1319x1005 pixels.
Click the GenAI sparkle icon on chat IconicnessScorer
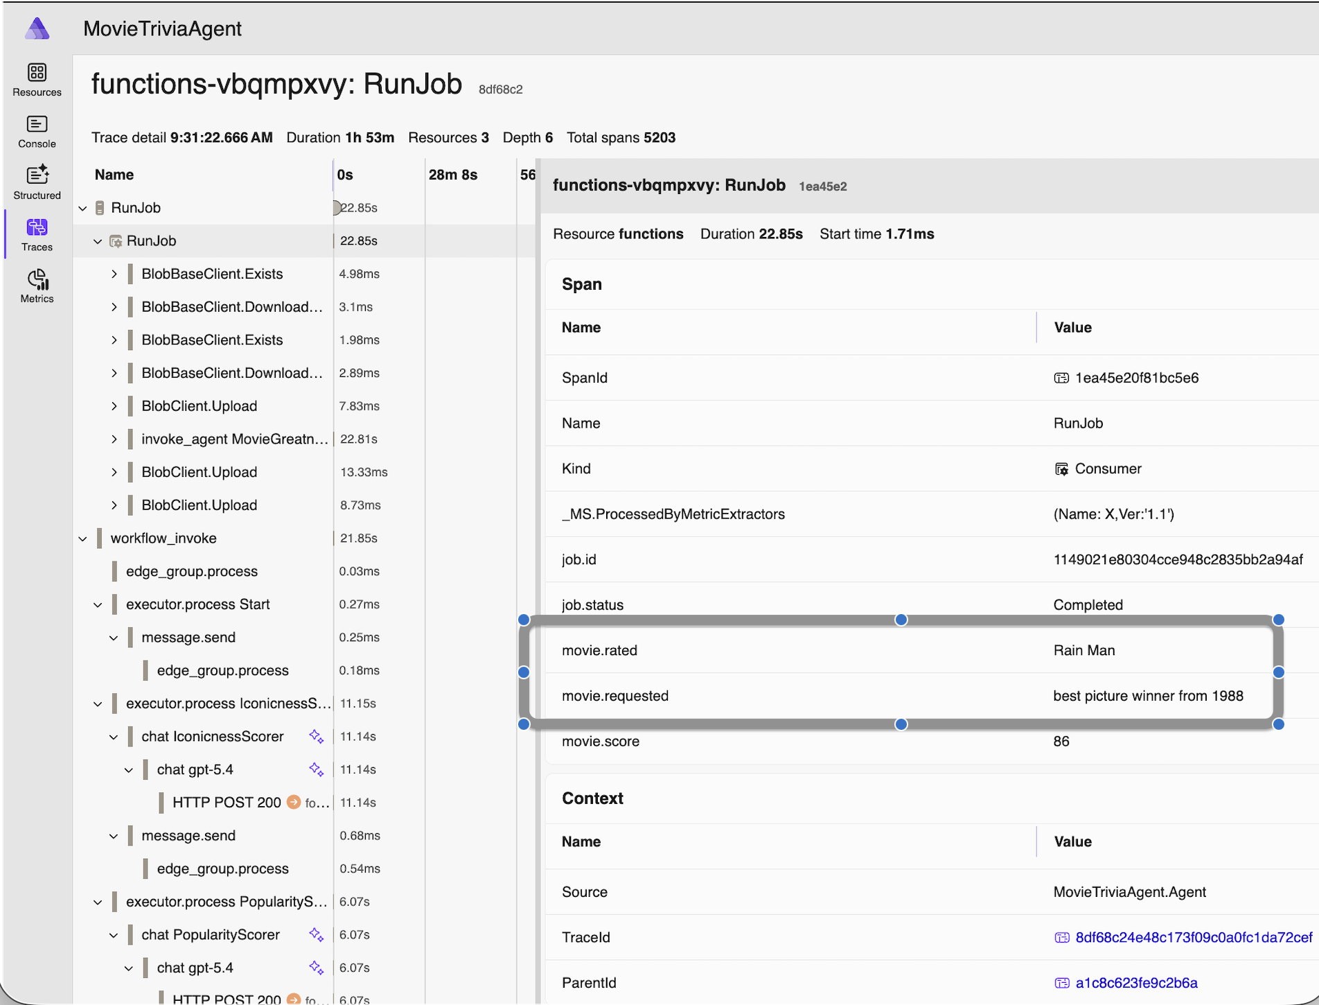[x=317, y=736]
